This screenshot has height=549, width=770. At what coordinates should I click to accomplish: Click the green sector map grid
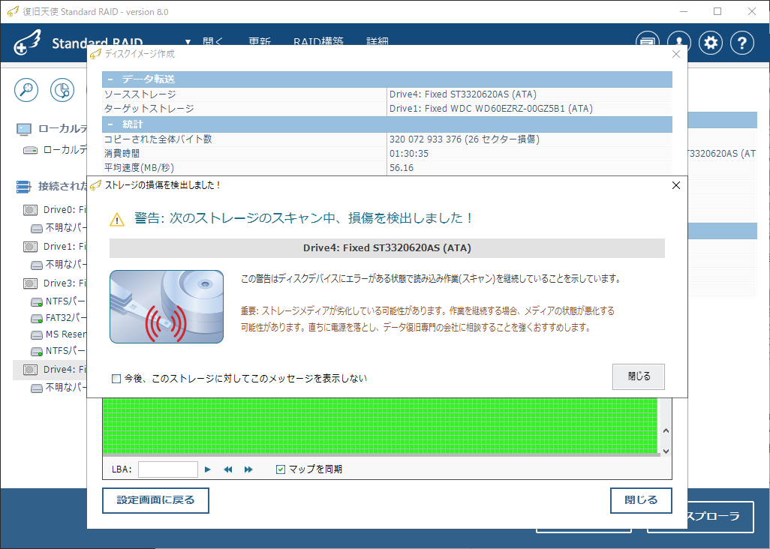pyautogui.click(x=380, y=426)
